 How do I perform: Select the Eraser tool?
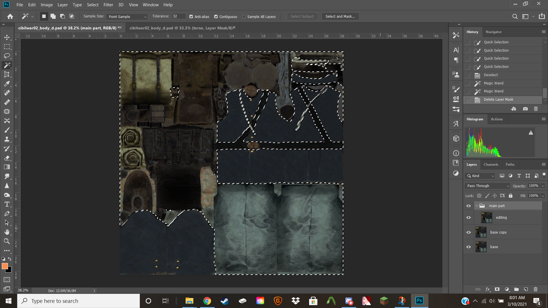tap(7, 158)
